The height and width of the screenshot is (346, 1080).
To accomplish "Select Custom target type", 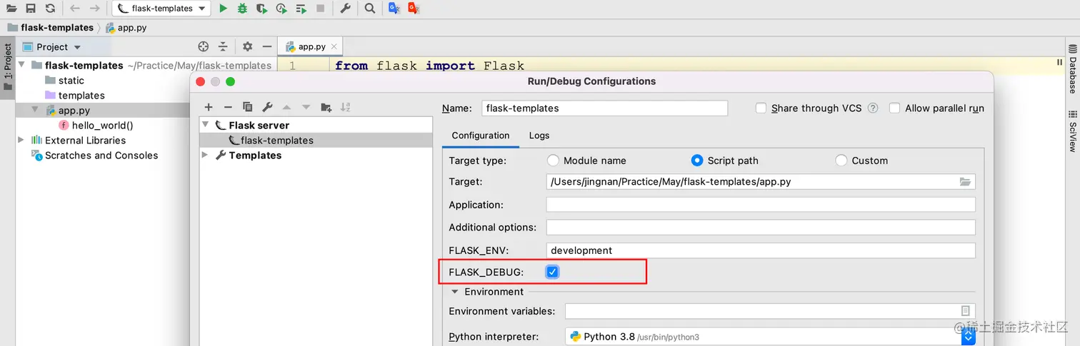I will pyautogui.click(x=841, y=161).
